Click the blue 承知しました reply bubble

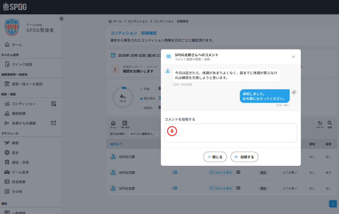tap(265, 96)
